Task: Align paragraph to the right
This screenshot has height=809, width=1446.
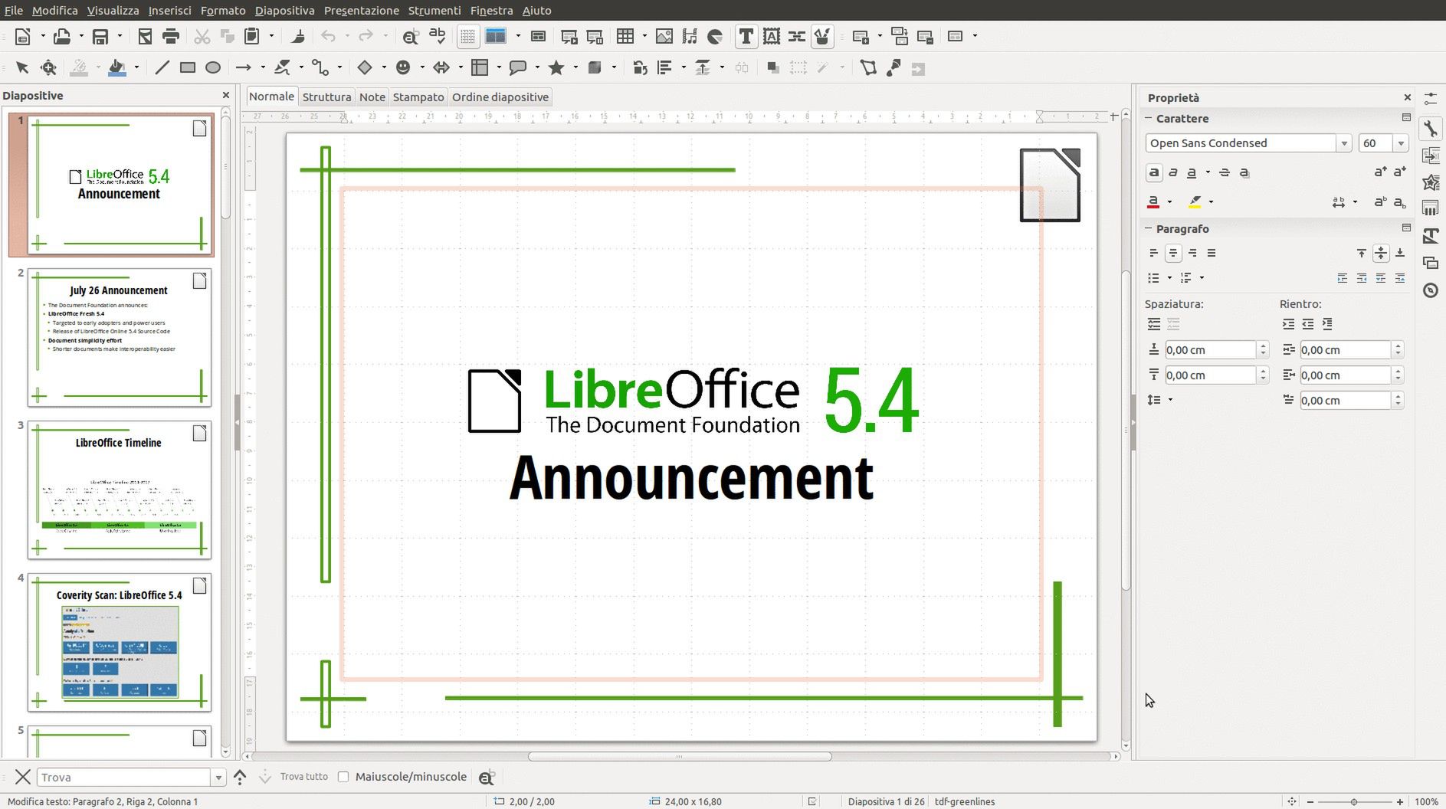Action: pyautogui.click(x=1192, y=253)
